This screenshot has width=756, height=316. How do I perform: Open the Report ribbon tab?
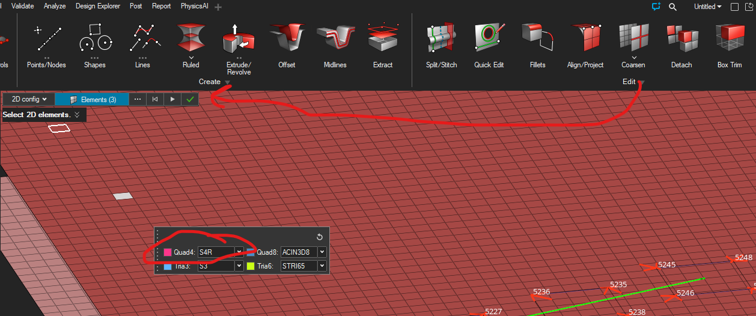coord(161,6)
